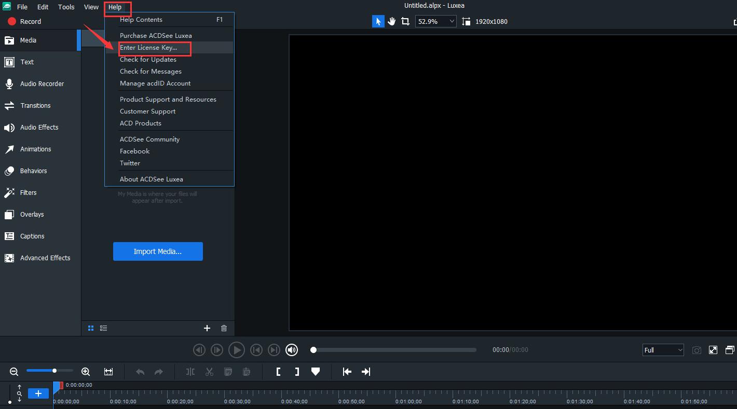Choose ACD Products
Viewport: 737px width, 409px height.
coord(169,123)
